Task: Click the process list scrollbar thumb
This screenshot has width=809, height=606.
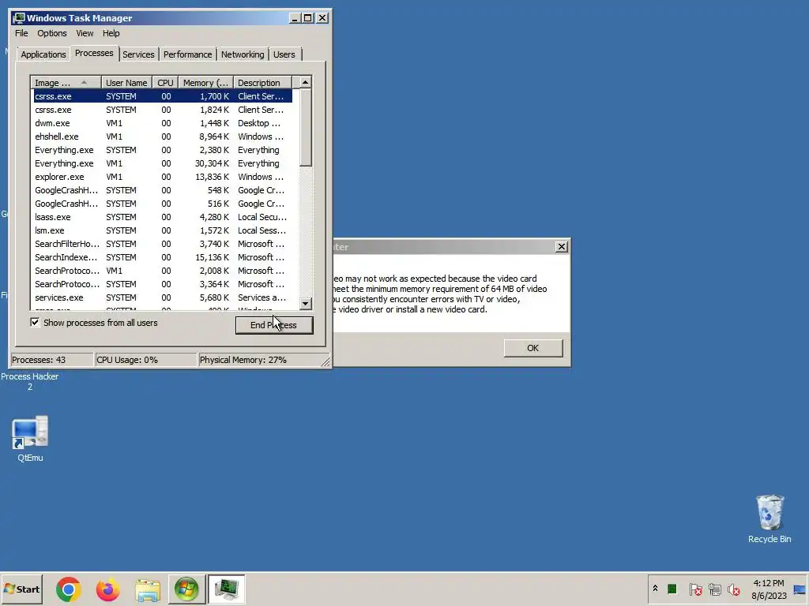Action: pos(306,127)
